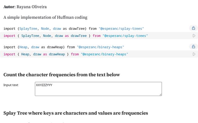Click the Autor label text
Viewport: 198px width, 123px height.
[x=9, y=7]
